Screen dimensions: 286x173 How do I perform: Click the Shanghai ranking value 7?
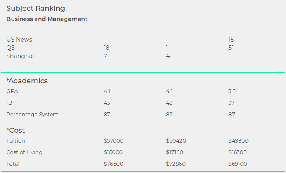tap(105, 56)
